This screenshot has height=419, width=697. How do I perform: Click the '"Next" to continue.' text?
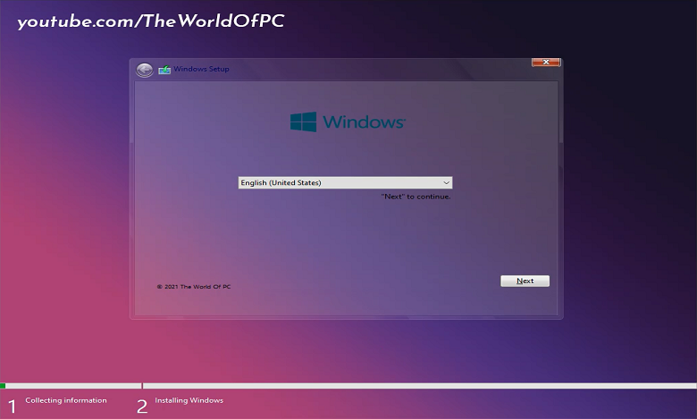coord(416,197)
